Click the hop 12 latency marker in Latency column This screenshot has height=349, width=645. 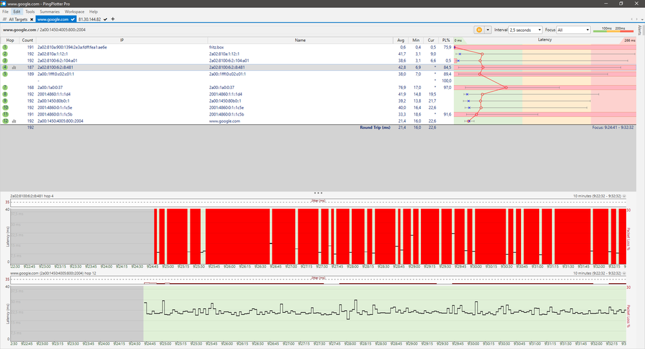469,121
